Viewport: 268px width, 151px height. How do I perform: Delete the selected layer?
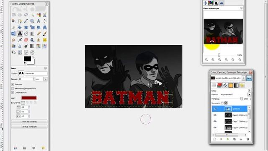(x=247, y=139)
